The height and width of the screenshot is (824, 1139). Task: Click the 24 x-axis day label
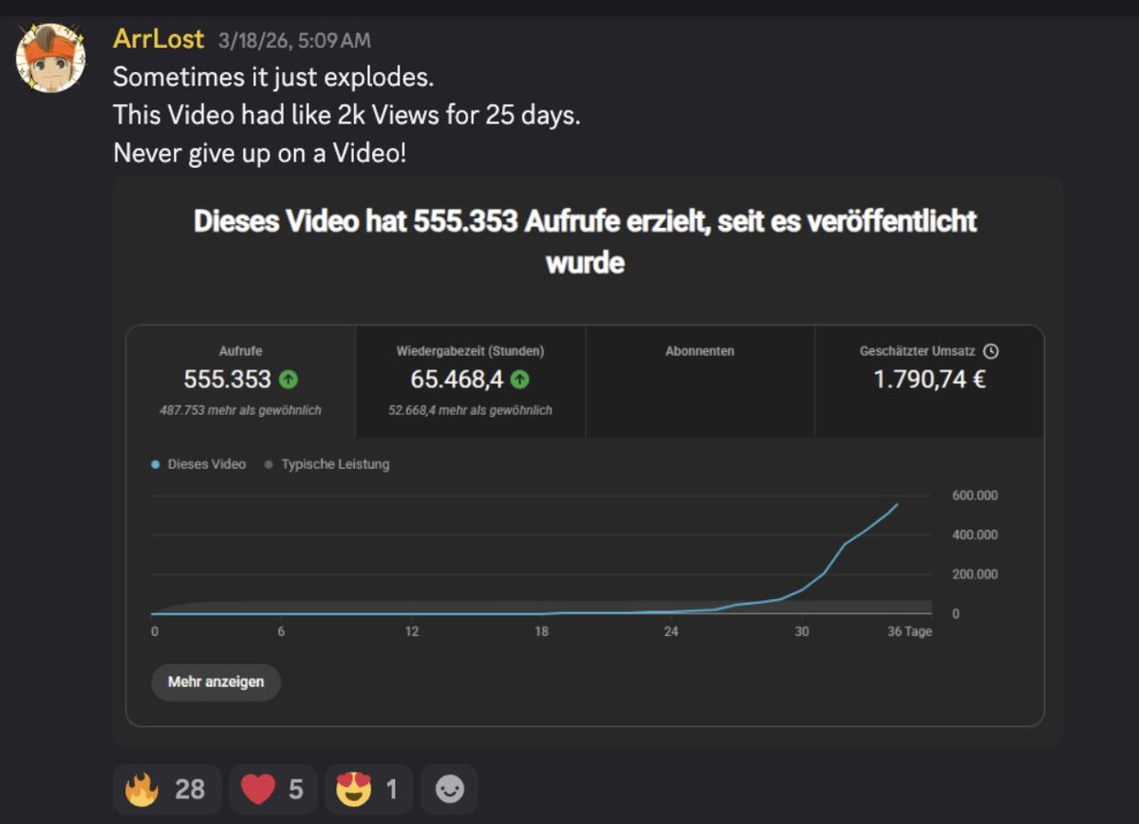pos(671,632)
